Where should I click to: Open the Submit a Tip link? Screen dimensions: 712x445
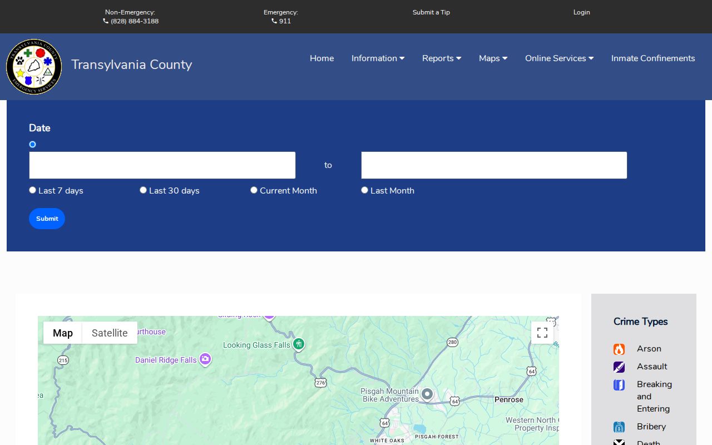point(431,12)
